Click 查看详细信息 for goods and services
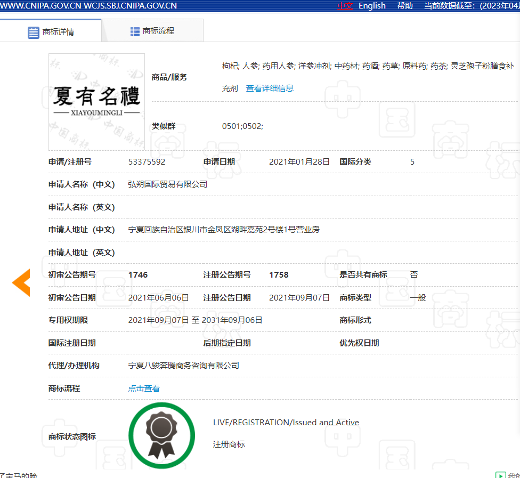This screenshot has width=520, height=478. pos(270,88)
